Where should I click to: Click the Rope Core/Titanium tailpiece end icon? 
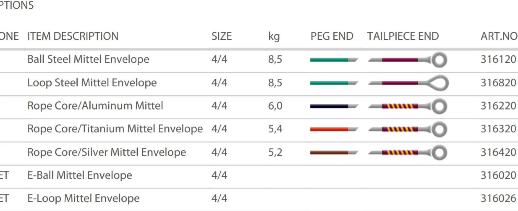tap(439, 129)
